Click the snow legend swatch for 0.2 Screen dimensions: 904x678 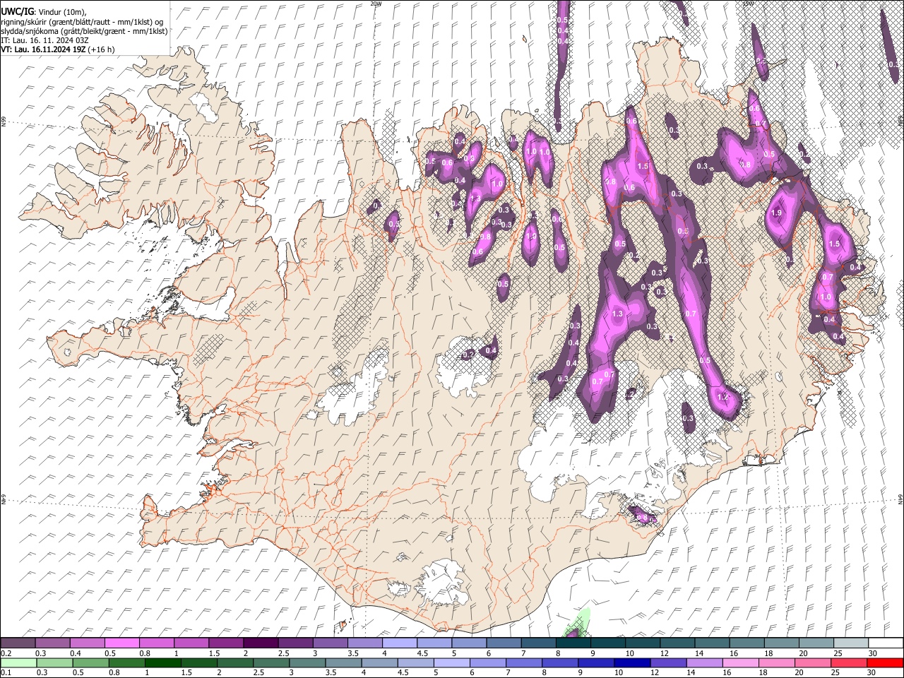coord(18,643)
